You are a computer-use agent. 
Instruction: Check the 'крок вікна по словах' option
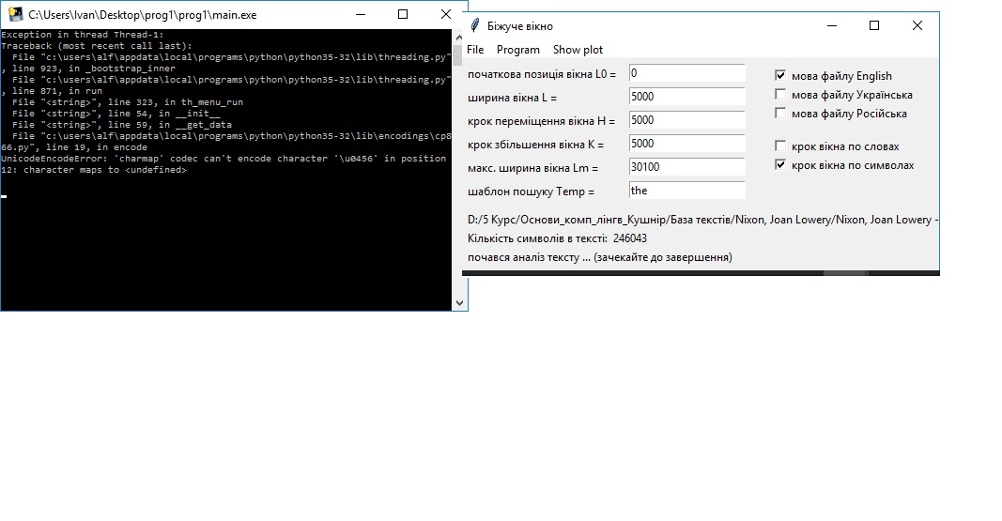(x=780, y=146)
